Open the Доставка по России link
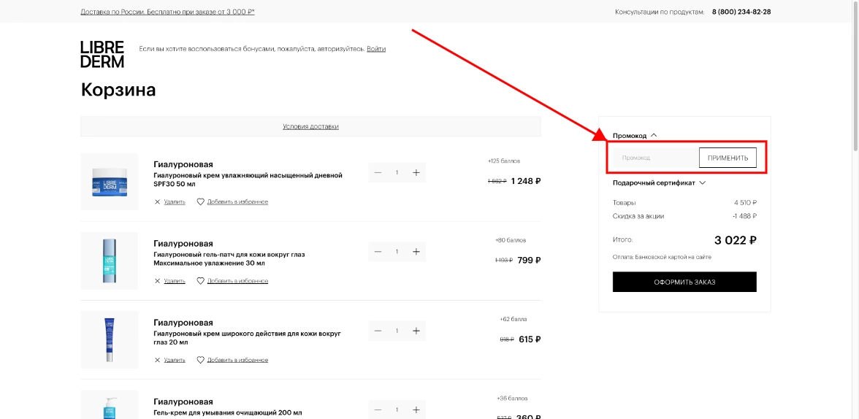The height and width of the screenshot is (419, 859). click(167, 12)
